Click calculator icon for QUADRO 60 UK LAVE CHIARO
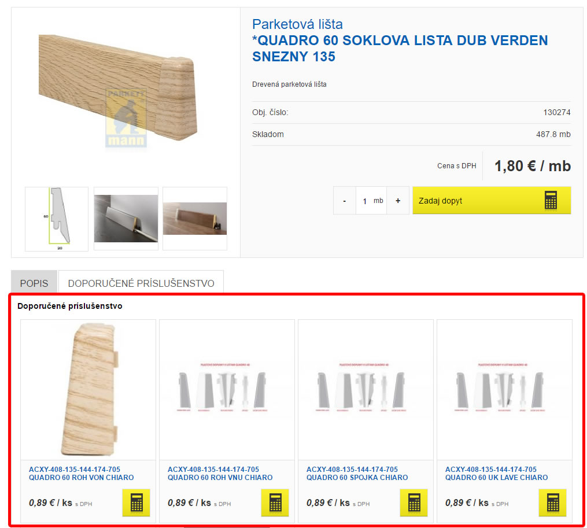This screenshot has height=528, width=587. [x=552, y=503]
